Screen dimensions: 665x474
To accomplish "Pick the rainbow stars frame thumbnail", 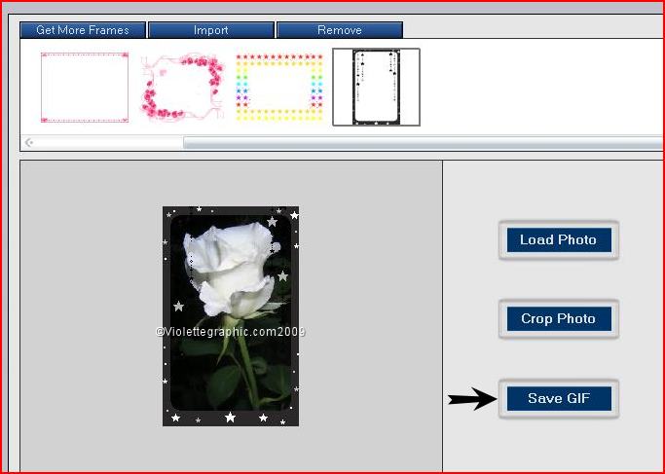I will [x=278, y=88].
